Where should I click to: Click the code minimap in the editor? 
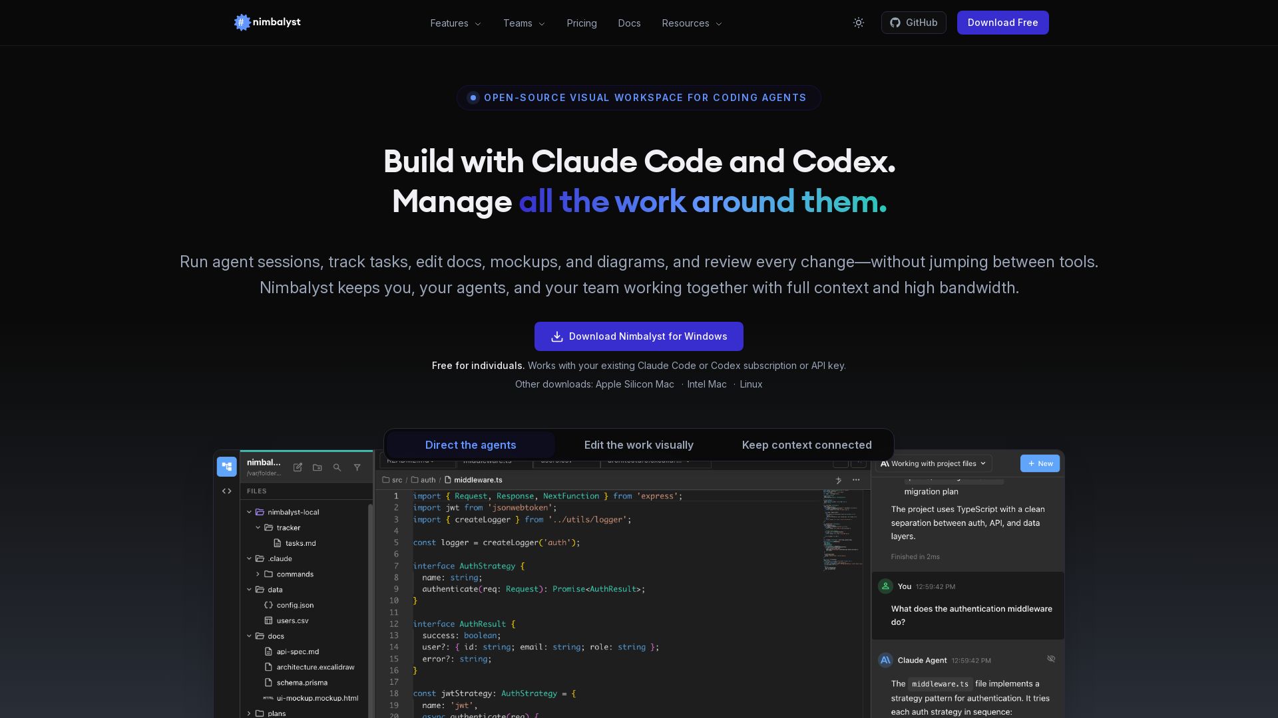(842, 531)
